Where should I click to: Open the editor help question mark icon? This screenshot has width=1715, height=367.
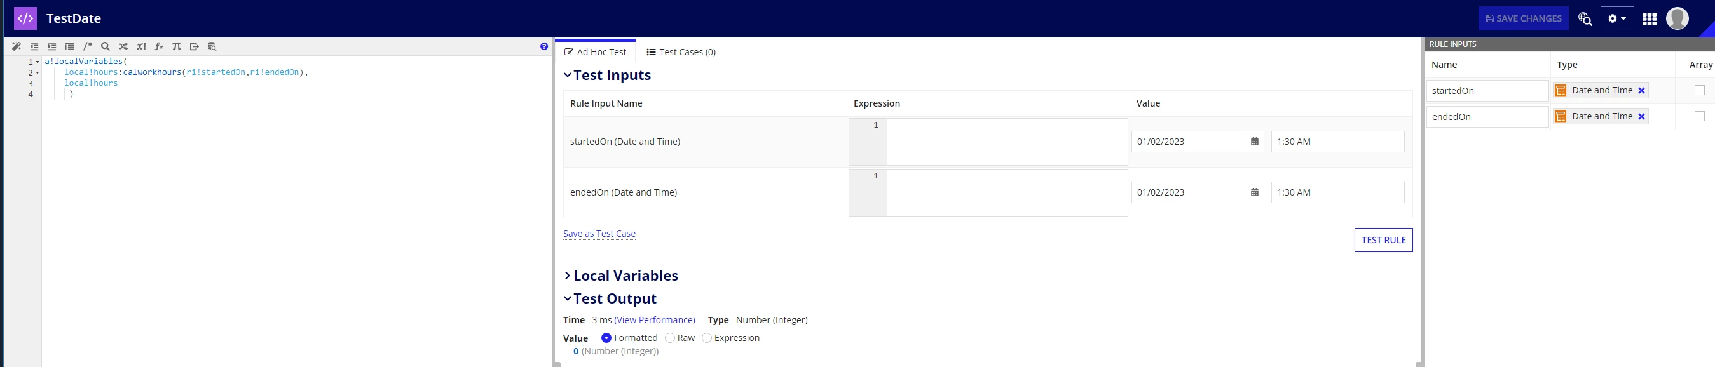tap(544, 46)
